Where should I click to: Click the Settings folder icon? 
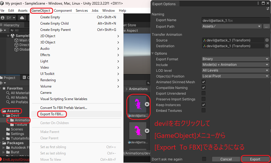[x=8, y=134]
